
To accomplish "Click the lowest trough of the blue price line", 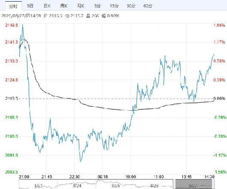I will (81, 161).
